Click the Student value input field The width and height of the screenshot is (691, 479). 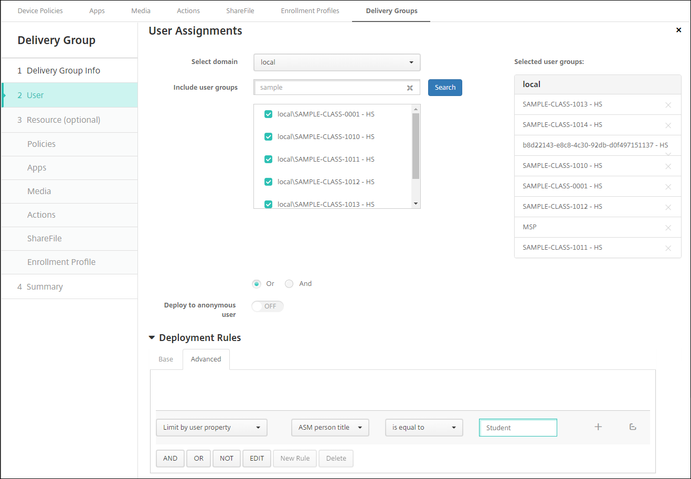pyautogui.click(x=518, y=428)
